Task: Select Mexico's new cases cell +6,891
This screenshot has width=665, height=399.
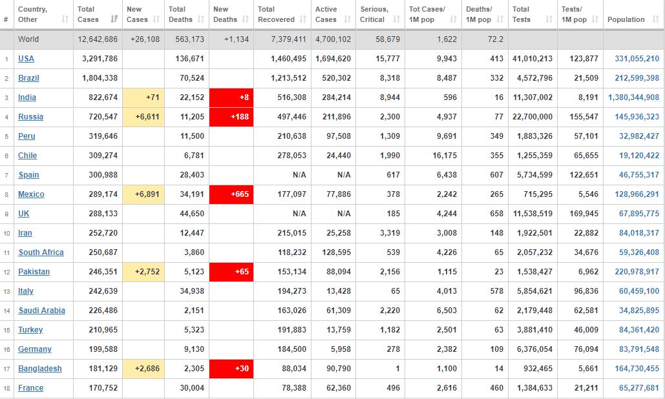Action: click(143, 194)
